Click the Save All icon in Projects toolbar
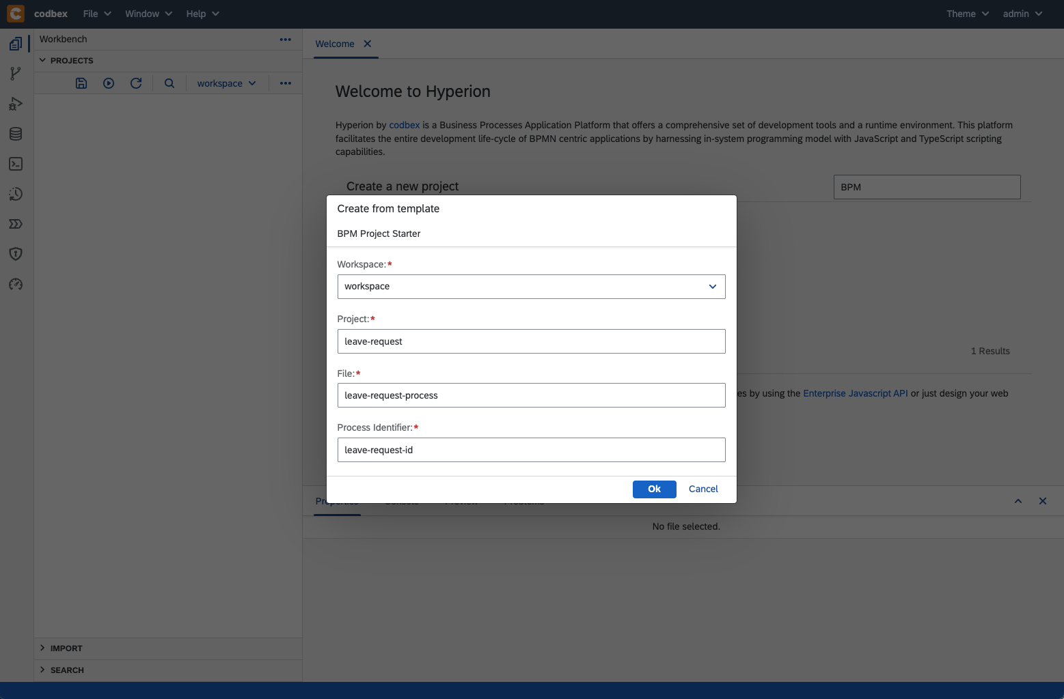The image size is (1064, 699). point(81,83)
